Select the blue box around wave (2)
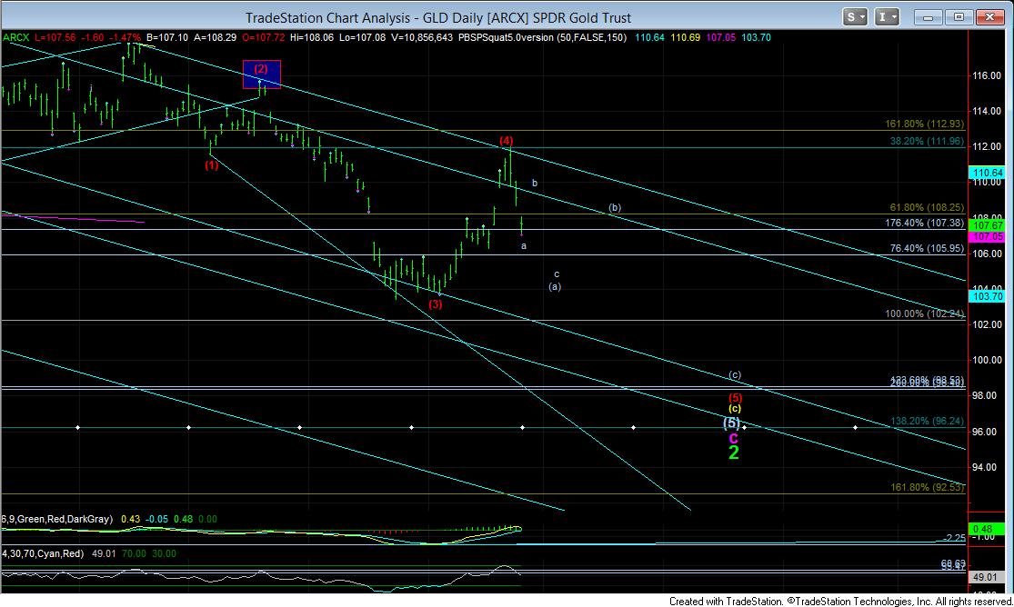 coord(261,75)
